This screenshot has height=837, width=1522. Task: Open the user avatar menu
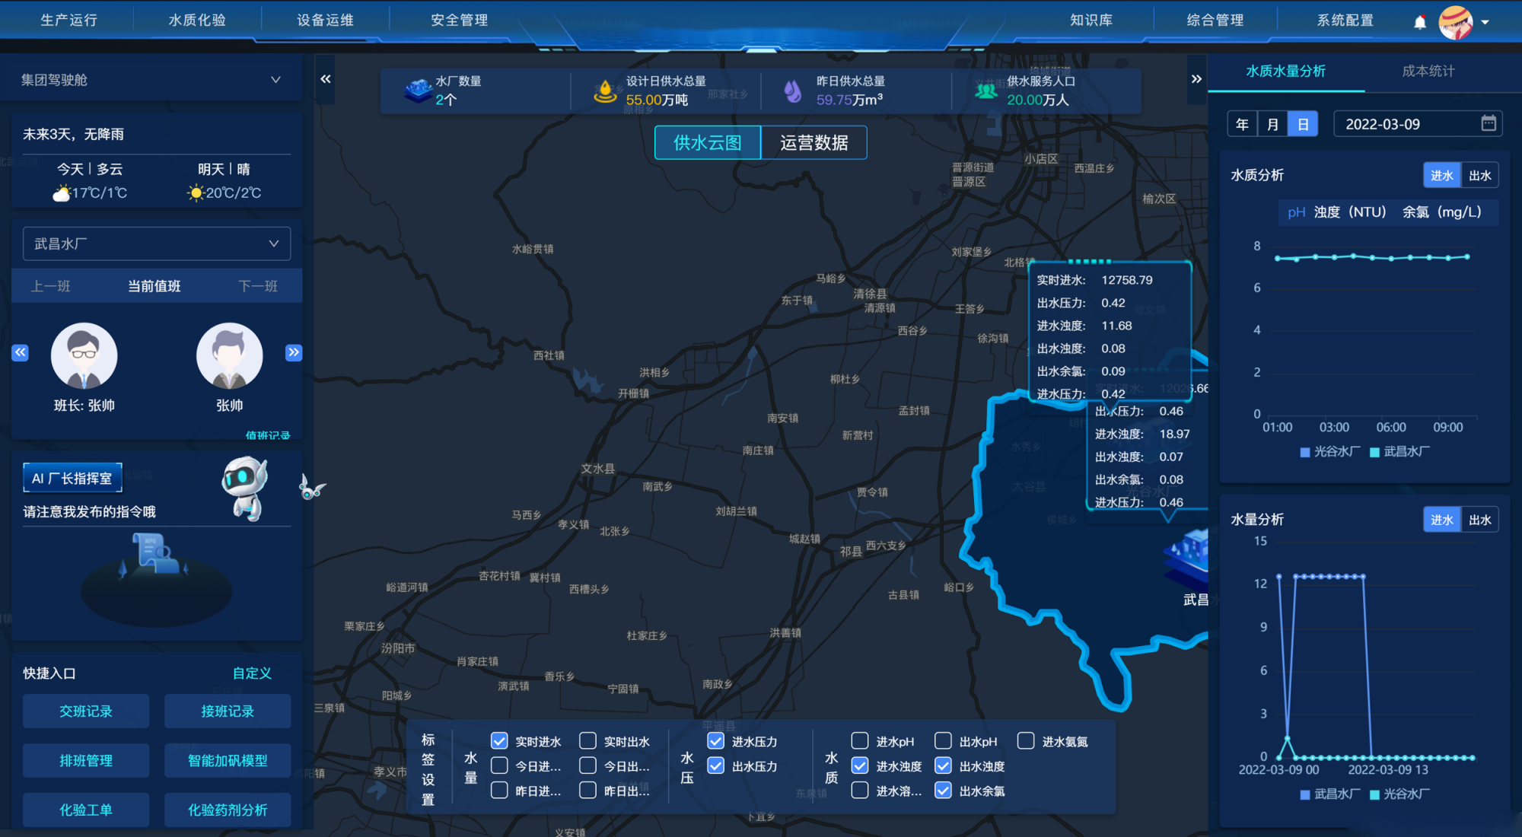1455,22
